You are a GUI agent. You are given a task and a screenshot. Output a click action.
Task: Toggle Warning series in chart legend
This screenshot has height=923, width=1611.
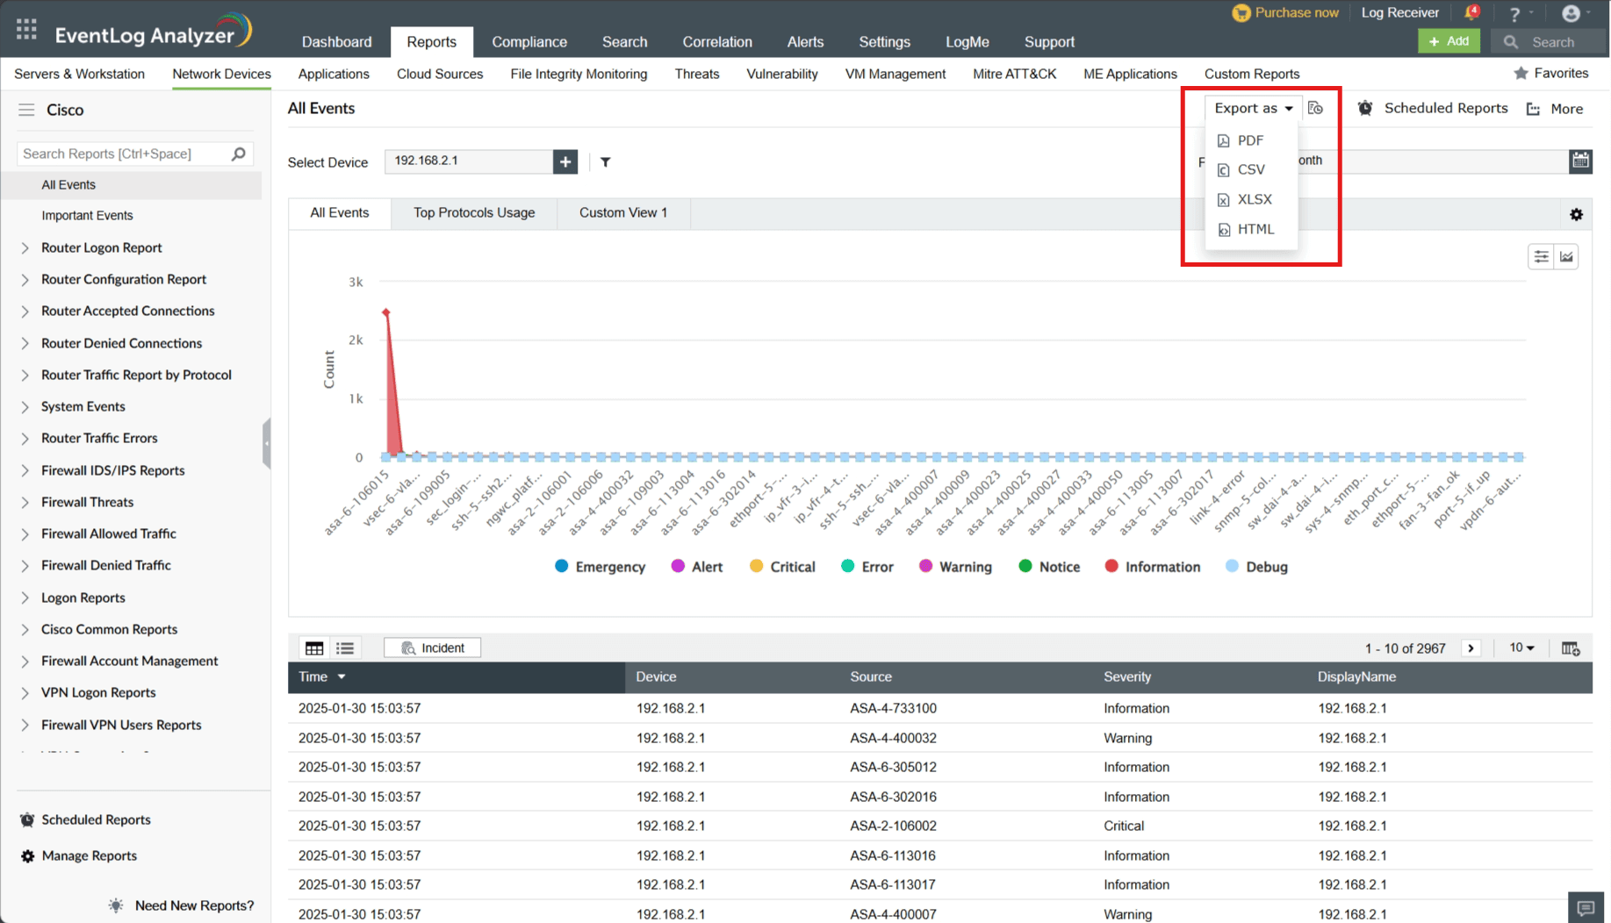coord(955,567)
